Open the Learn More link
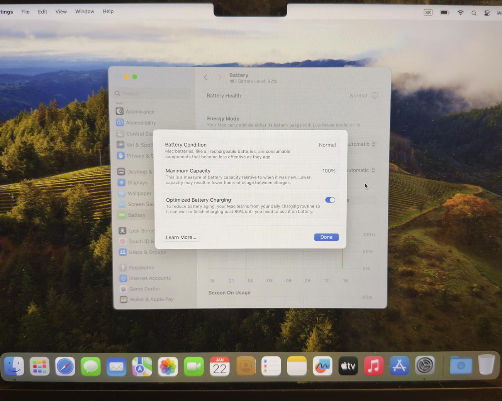The height and width of the screenshot is (401, 502). click(x=181, y=237)
